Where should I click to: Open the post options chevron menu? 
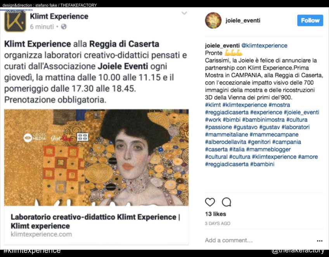(184, 13)
